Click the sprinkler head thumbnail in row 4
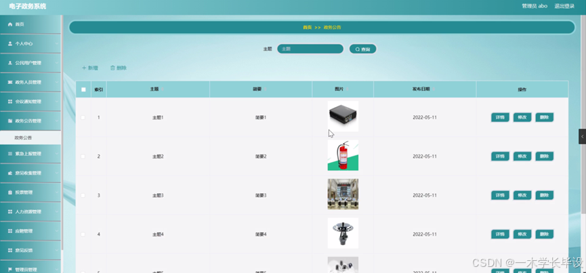Viewport: 586px width, 273px height. [343, 233]
